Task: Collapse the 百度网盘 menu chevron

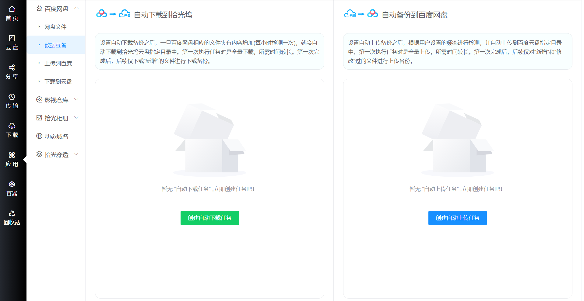Action: pyautogui.click(x=76, y=8)
